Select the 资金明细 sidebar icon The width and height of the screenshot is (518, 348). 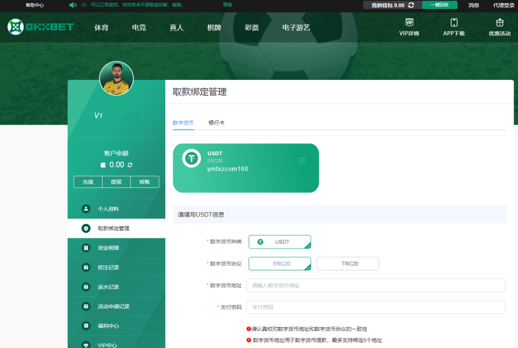point(85,247)
